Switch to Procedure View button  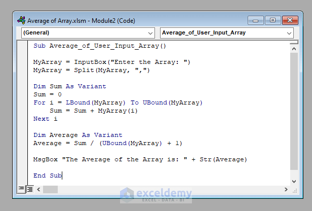(x=21, y=189)
